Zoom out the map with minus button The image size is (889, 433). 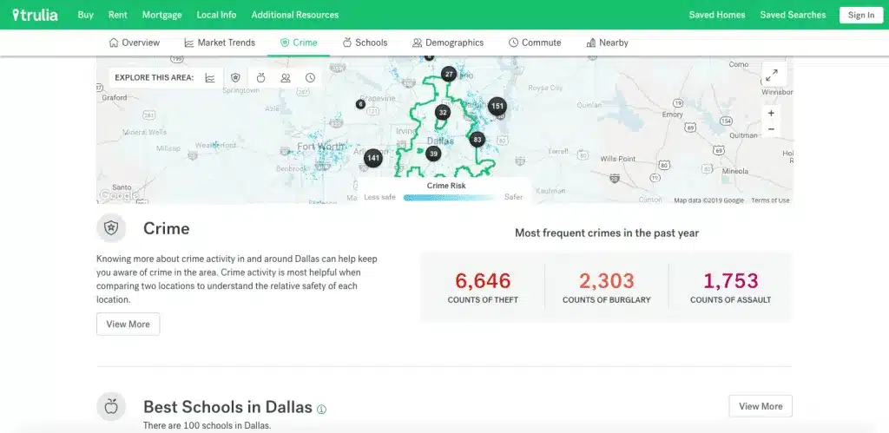771,129
